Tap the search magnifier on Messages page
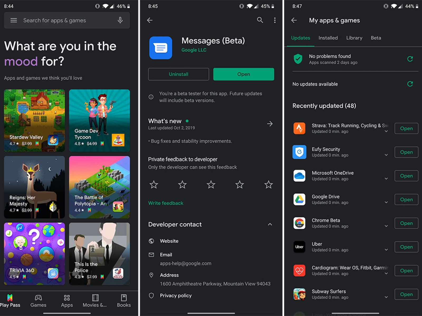 [260, 20]
